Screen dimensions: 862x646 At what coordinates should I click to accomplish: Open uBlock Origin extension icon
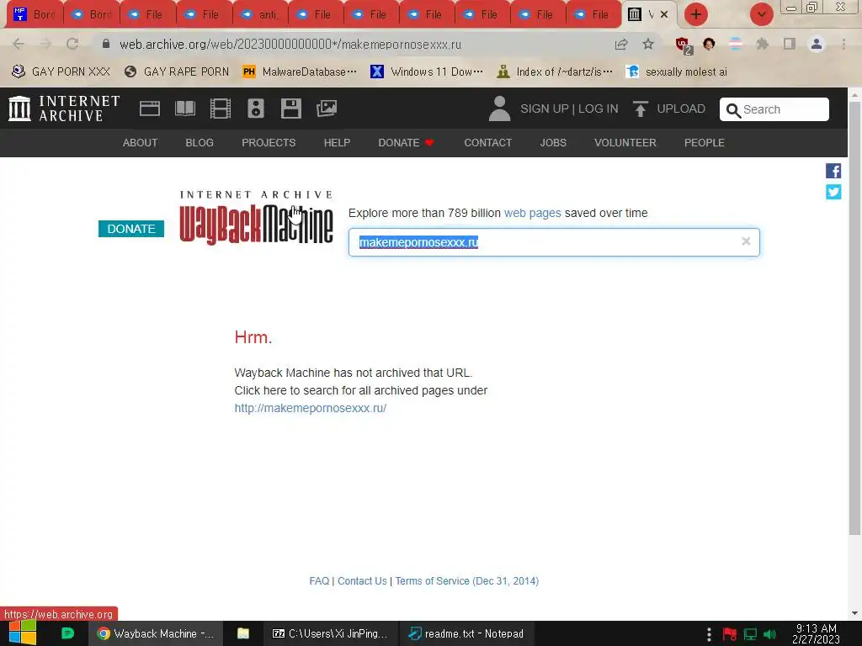[684, 45]
